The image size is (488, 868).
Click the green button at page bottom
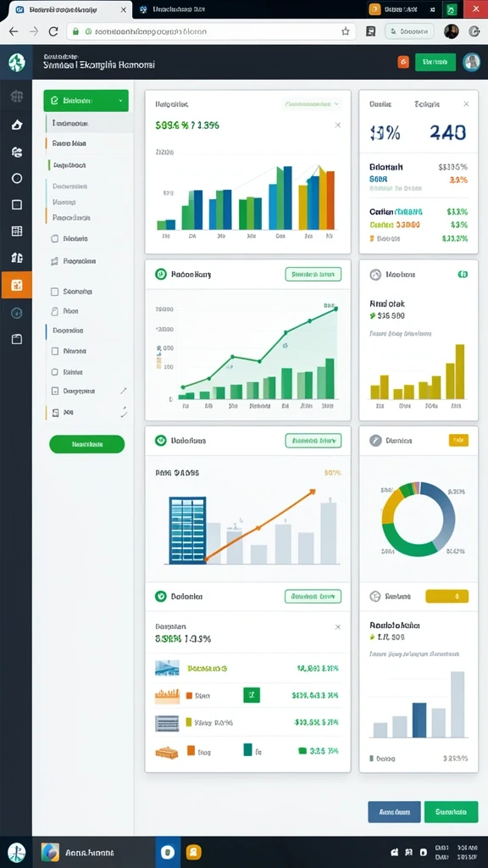point(451,812)
